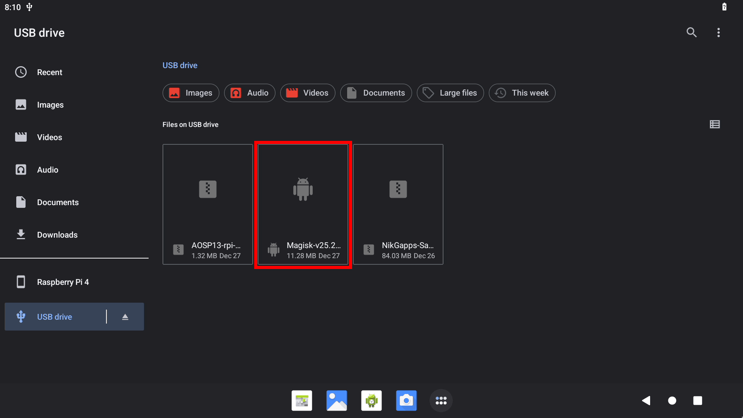Open Downloads in the sidebar

point(74,235)
